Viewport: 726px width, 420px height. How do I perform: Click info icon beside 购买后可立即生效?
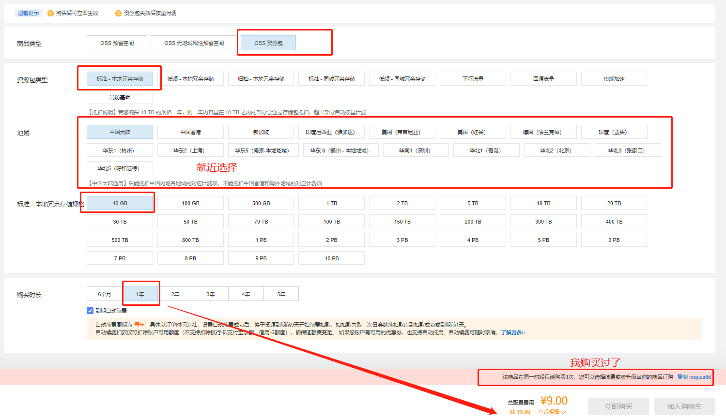[50, 13]
